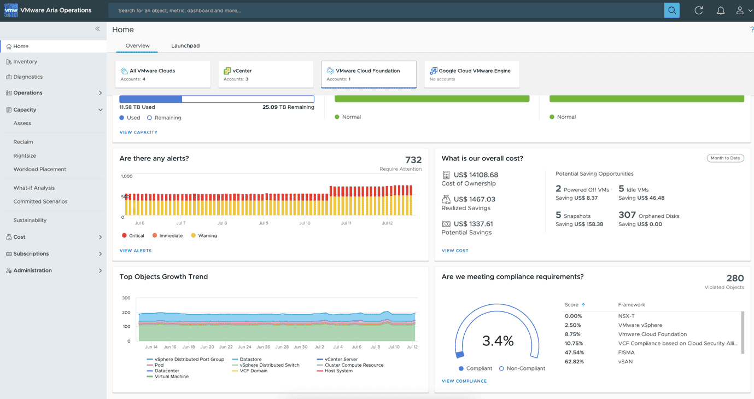The height and width of the screenshot is (399, 754).
Task: Collapse the left sidebar with double-chevron icon
Action: (x=97, y=29)
